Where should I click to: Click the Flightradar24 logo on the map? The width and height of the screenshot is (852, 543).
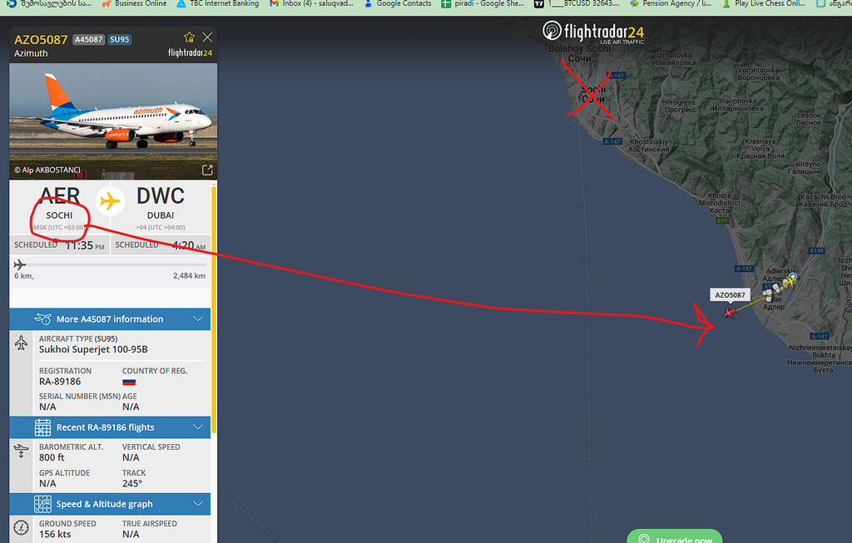pyautogui.click(x=592, y=32)
